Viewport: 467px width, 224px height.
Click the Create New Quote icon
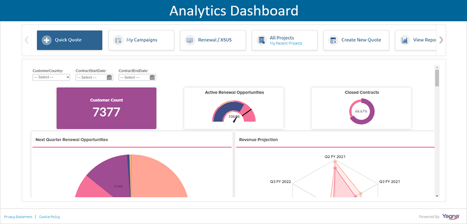pyautogui.click(x=333, y=40)
